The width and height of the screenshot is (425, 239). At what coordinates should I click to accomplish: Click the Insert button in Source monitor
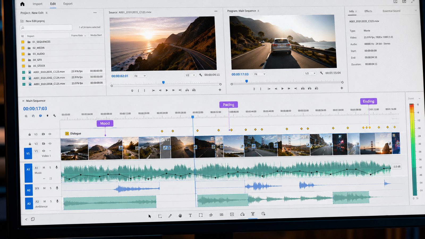187,90
